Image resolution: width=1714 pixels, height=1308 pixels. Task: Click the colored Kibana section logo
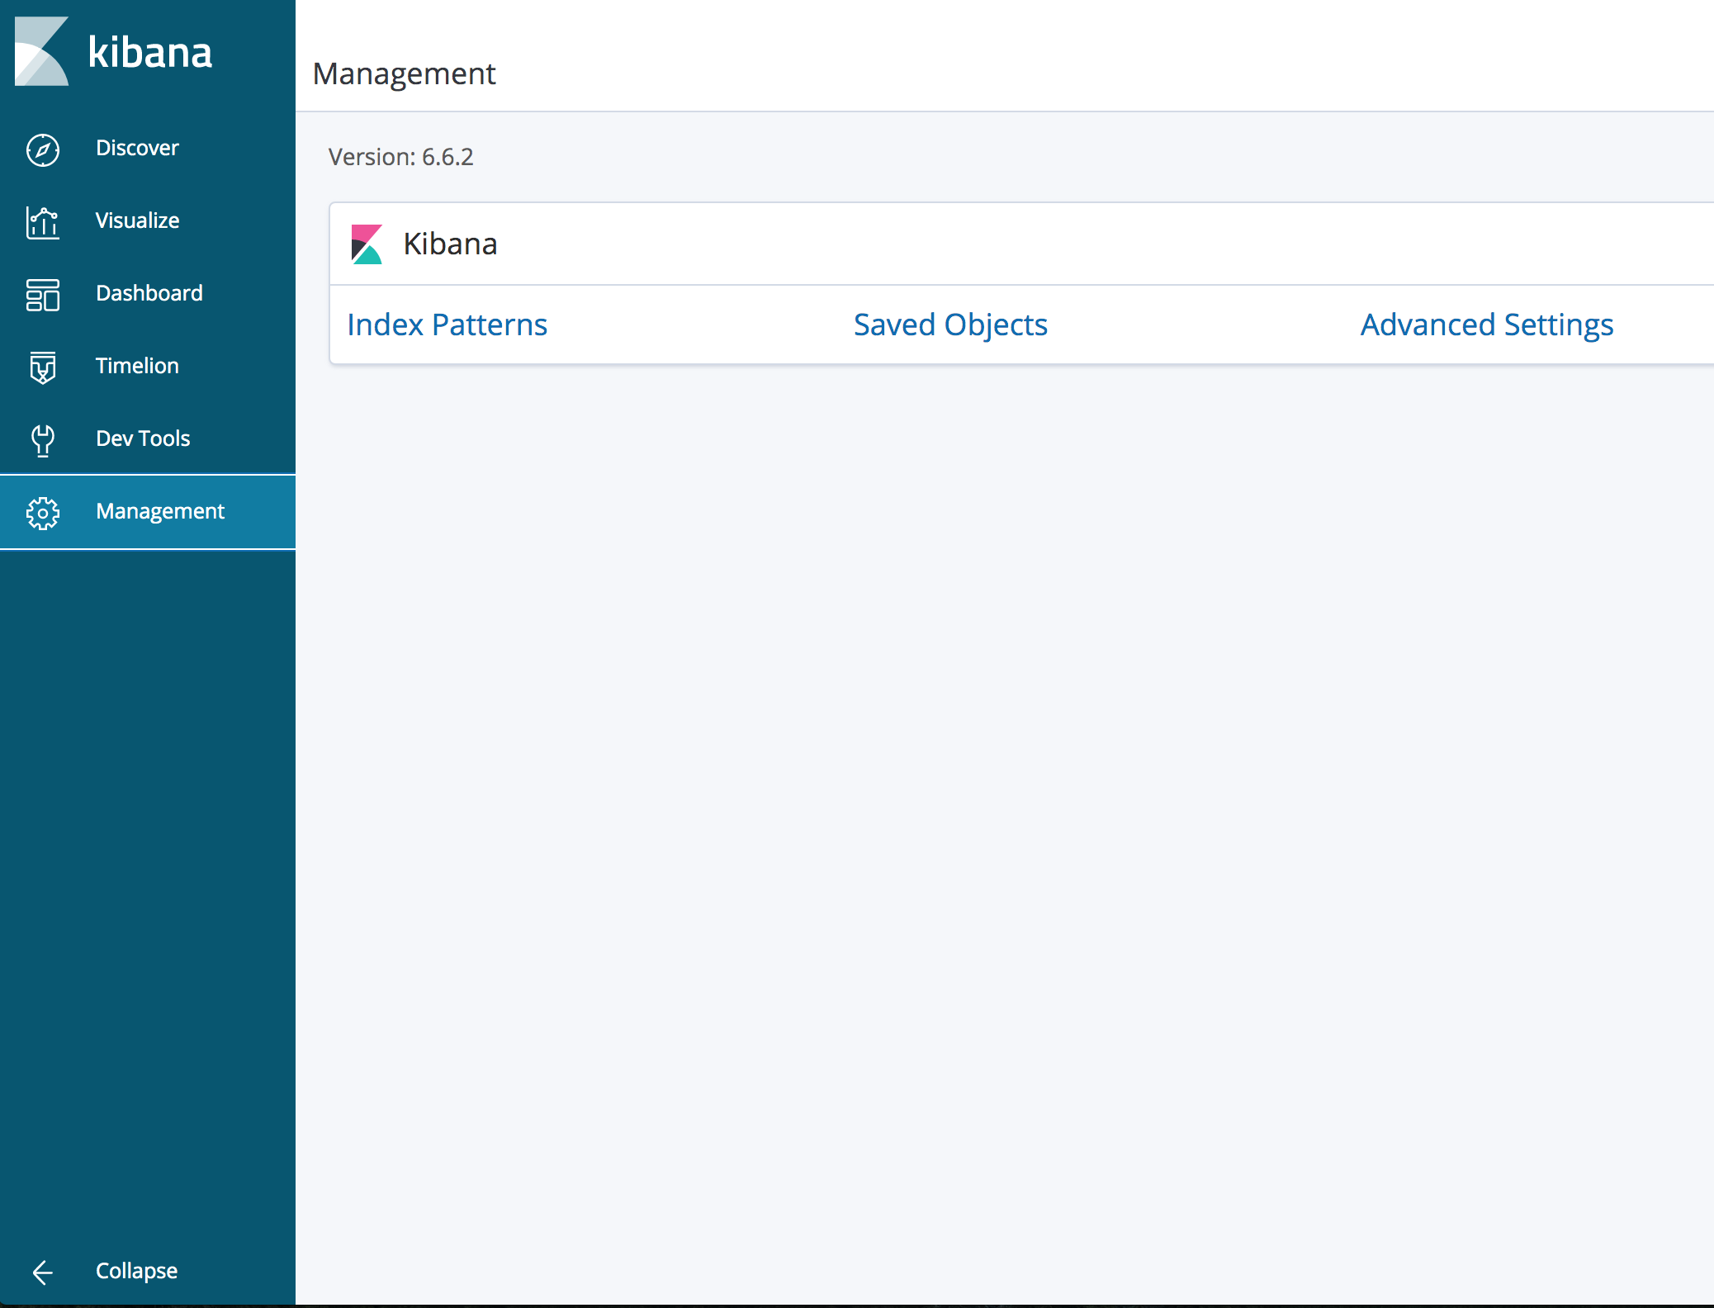[x=367, y=244]
